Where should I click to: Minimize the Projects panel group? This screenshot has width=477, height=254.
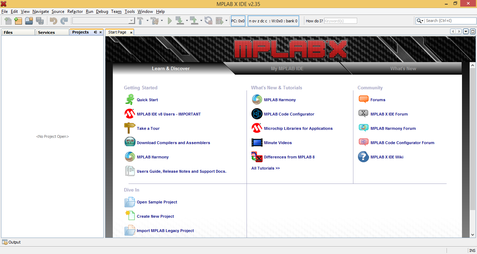95,32
